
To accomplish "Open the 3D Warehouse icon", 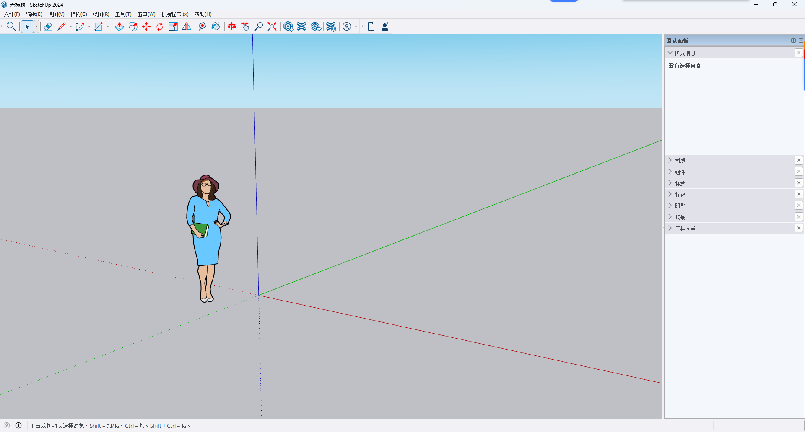I will (288, 26).
